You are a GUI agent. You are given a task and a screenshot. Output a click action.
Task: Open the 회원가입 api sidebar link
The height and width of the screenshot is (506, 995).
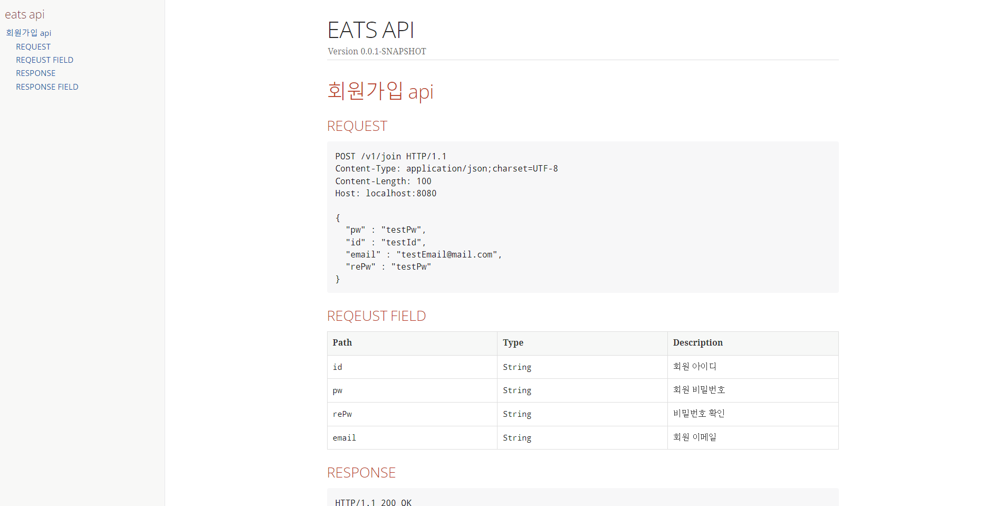[28, 33]
